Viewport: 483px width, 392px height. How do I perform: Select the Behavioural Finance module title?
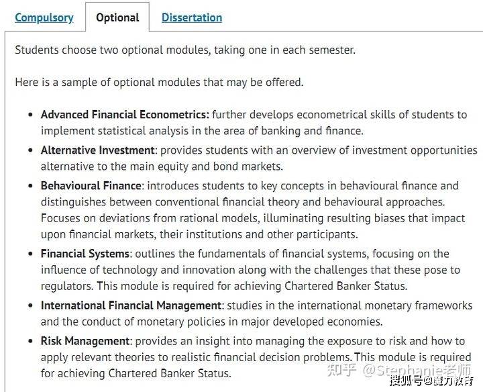pos(91,185)
